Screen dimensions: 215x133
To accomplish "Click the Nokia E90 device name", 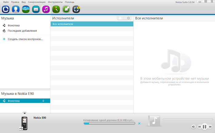I will pos(40,118).
